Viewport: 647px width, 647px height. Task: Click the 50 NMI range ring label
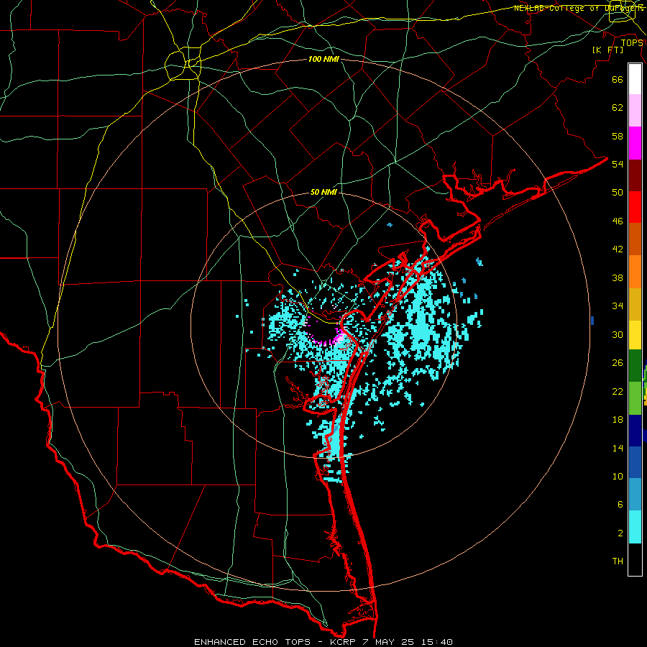323,192
